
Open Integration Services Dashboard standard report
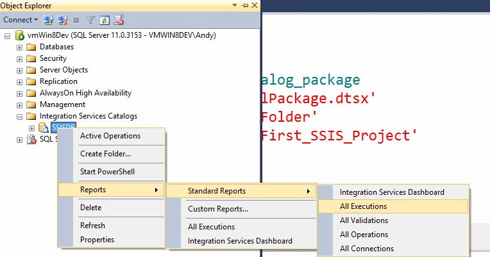393,192
